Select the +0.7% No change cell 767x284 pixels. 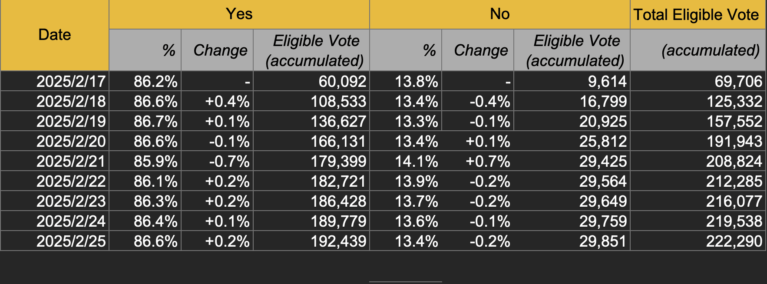[478, 161]
